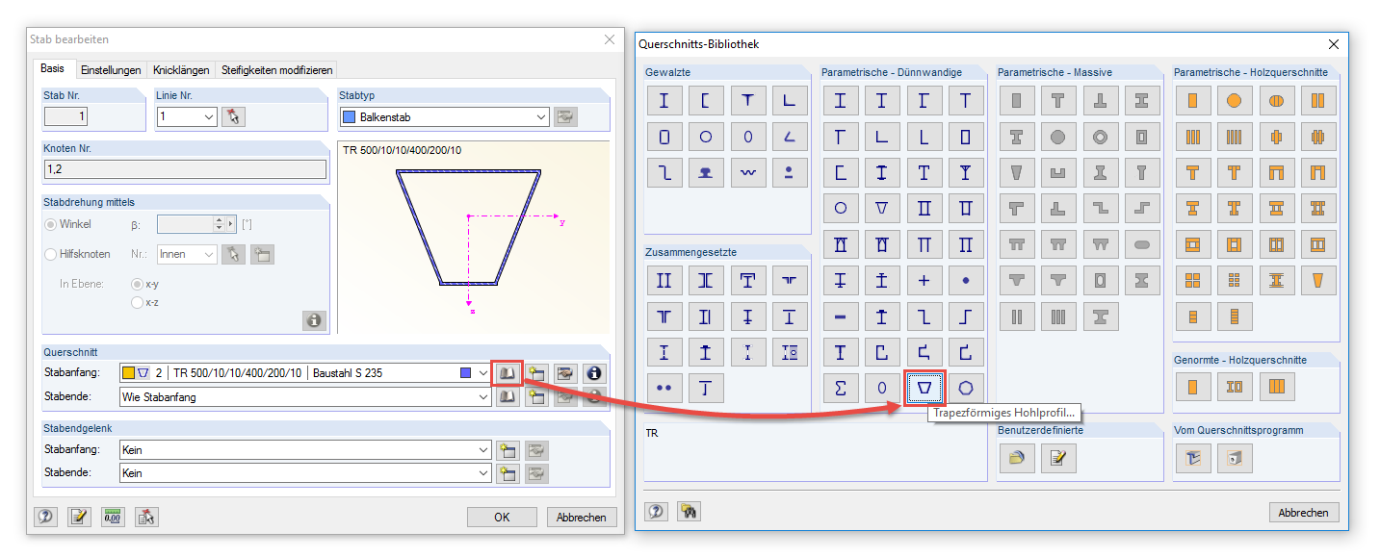The height and width of the screenshot is (557, 1380).
Task: Expand the Linie Nr. dropdown
Action: 209,116
